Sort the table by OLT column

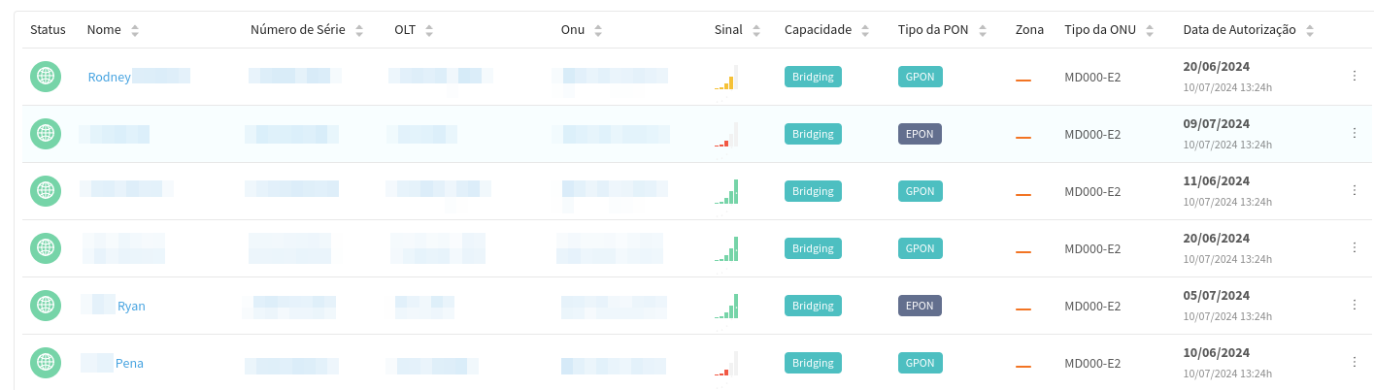tap(429, 31)
